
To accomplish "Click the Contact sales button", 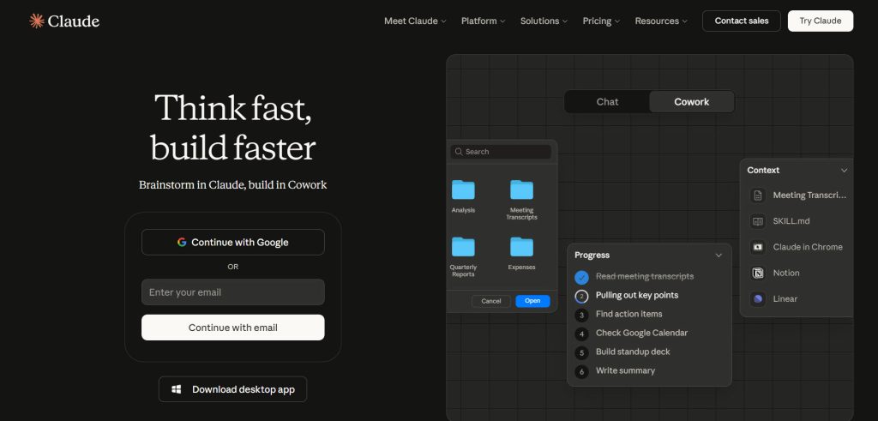I will (742, 21).
